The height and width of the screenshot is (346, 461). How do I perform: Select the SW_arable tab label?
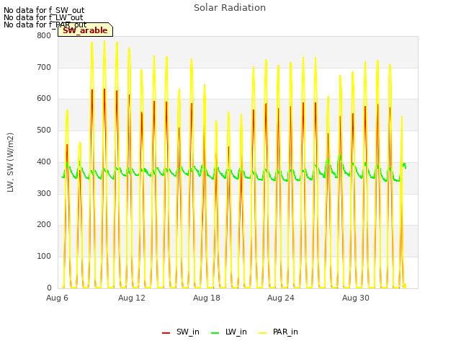[85, 30]
